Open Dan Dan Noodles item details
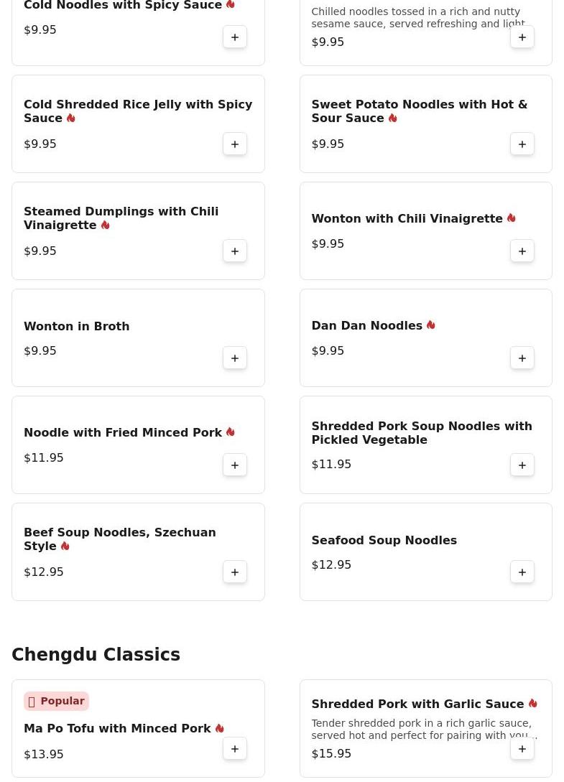This screenshot has width=564, height=782. click(x=366, y=326)
